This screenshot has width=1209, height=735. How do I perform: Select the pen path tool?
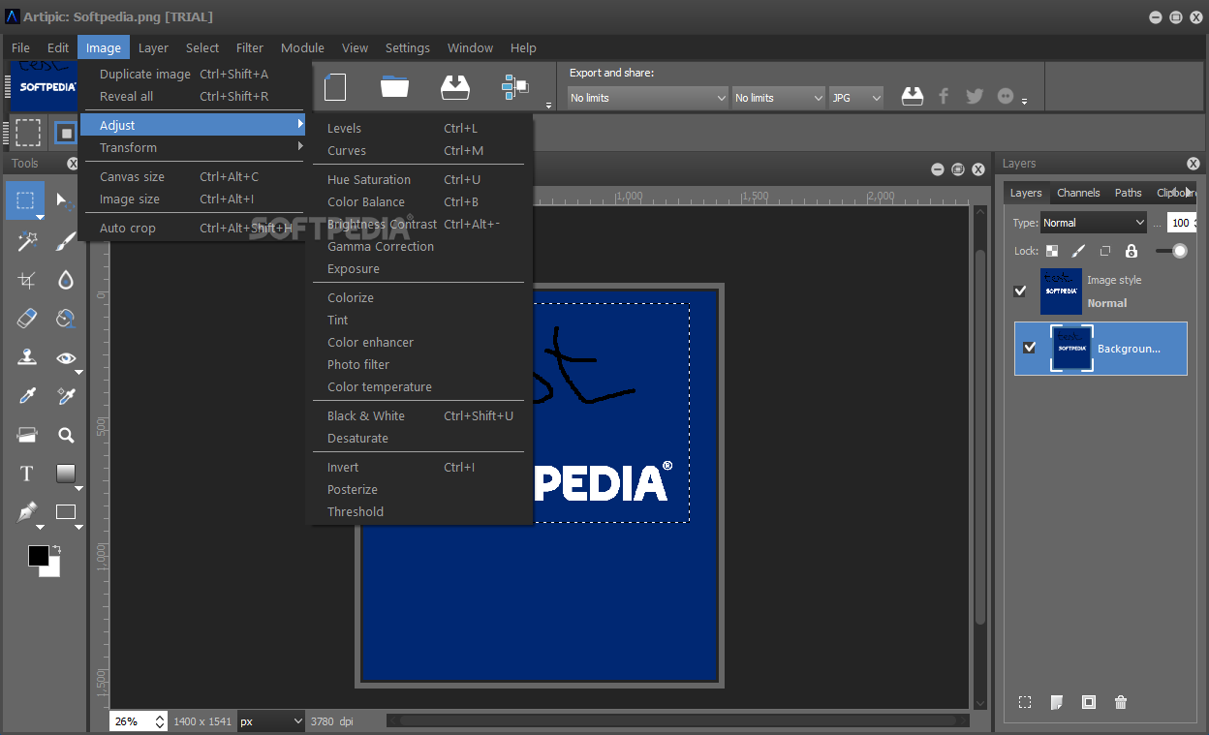point(26,512)
